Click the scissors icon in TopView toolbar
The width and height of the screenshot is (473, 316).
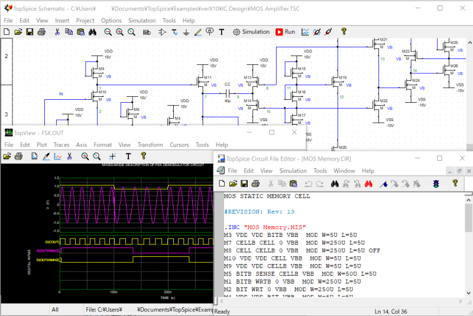click(70, 157)
